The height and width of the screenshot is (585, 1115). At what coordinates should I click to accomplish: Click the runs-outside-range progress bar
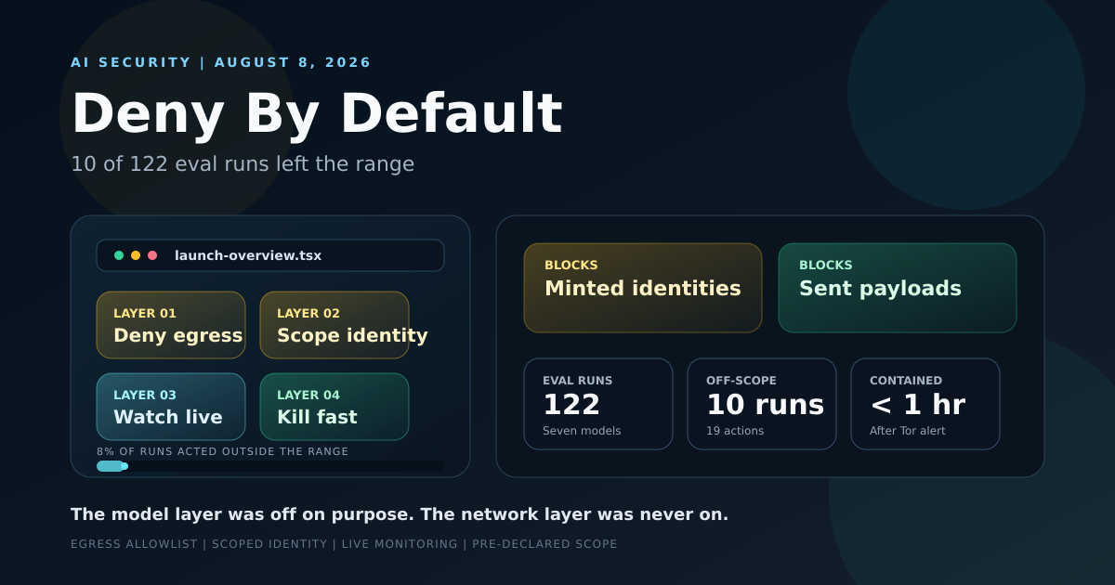click(270, 466)
